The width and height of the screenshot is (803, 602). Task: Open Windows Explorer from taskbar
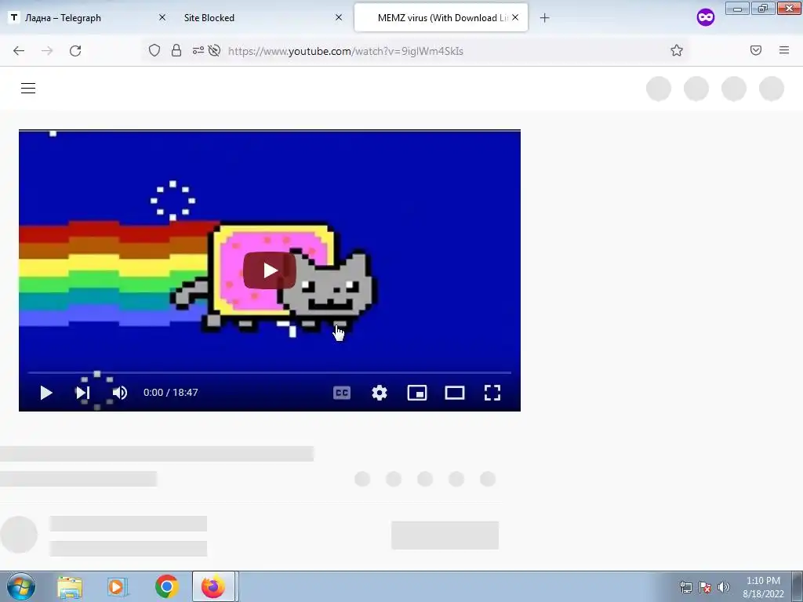tap(70, 587)
